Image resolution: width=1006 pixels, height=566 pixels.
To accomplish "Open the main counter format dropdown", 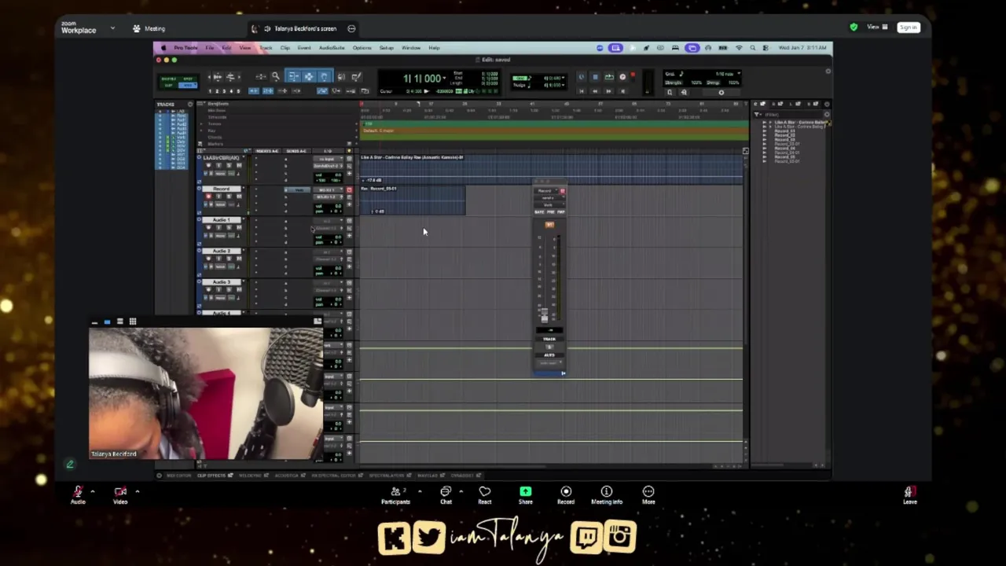I will click(445, 78).
